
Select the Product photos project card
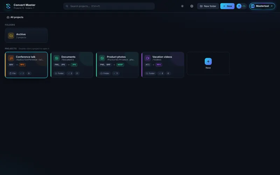click(x=117, y=65)
